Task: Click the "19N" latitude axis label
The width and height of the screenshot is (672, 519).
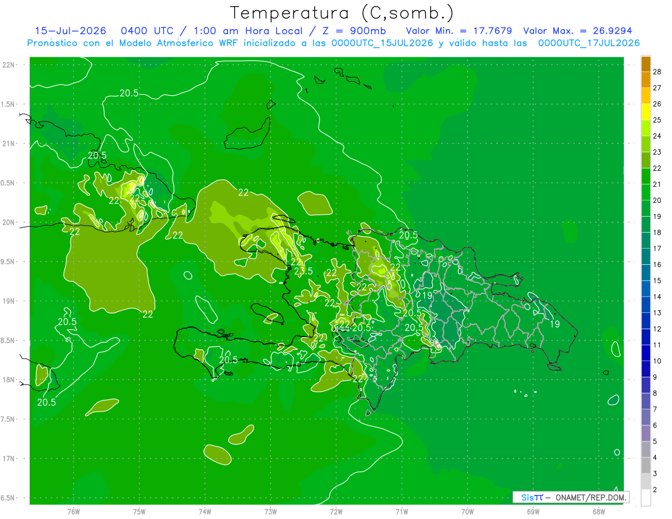Action: tap(8, 301)
